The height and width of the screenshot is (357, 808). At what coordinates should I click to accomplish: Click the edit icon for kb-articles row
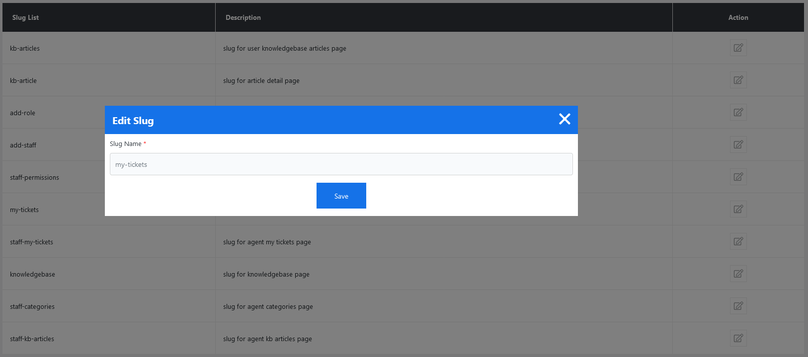point(738,48)
